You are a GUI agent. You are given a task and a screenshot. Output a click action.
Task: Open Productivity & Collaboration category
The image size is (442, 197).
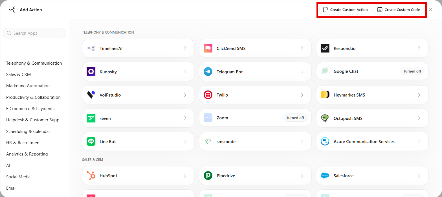pos(33,97)
